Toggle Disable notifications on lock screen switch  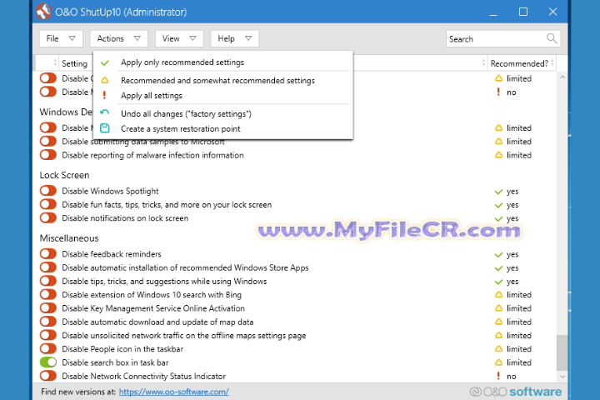pos(48,217)
